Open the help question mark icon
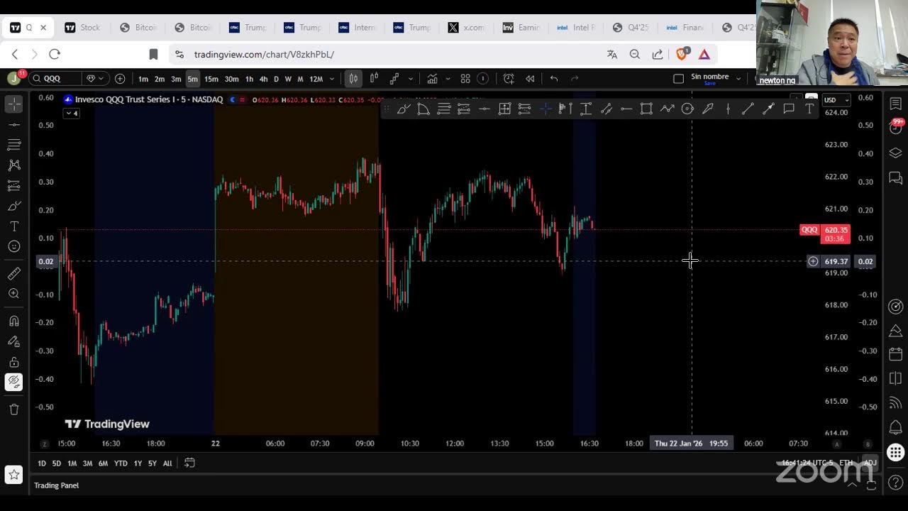908x511 pixels. click(x=896, y=483)
